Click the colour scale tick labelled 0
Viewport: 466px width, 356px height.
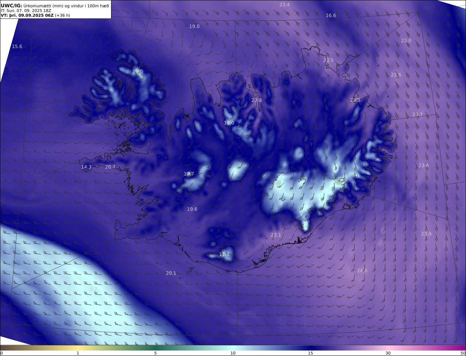pyautogui.click(x=1, y=353)
